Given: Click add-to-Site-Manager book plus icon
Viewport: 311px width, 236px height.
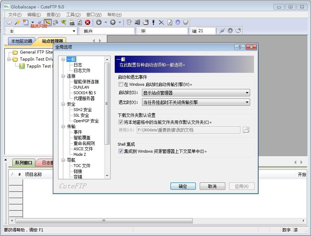Looking at the screenshot, I should [x=238, y=31].
